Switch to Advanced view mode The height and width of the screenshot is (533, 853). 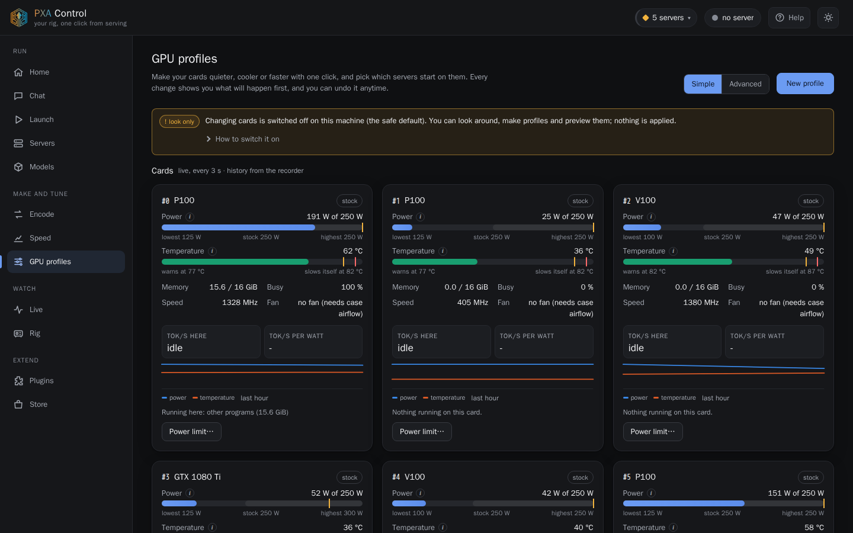click(745, 84)
